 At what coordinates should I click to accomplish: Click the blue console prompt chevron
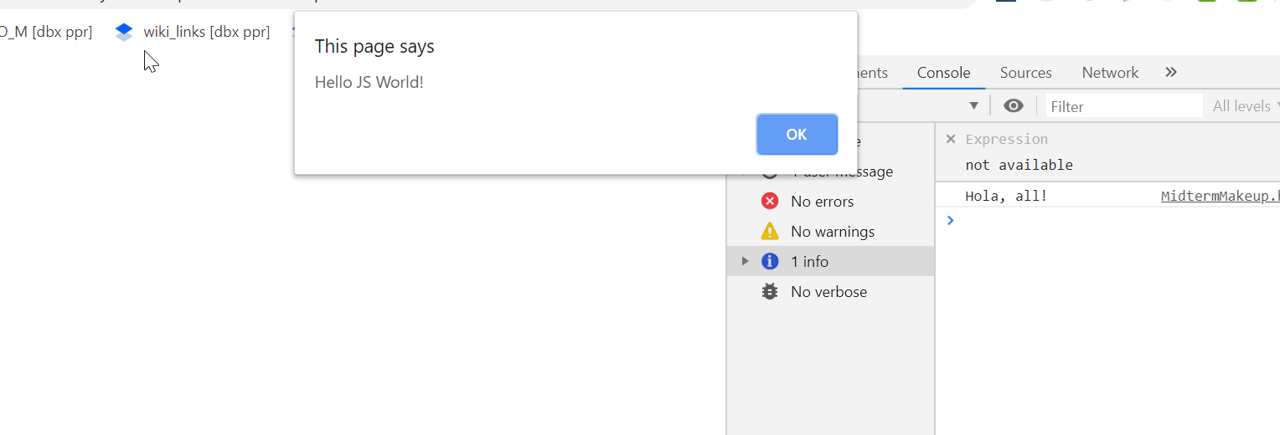tap(950, 220)
